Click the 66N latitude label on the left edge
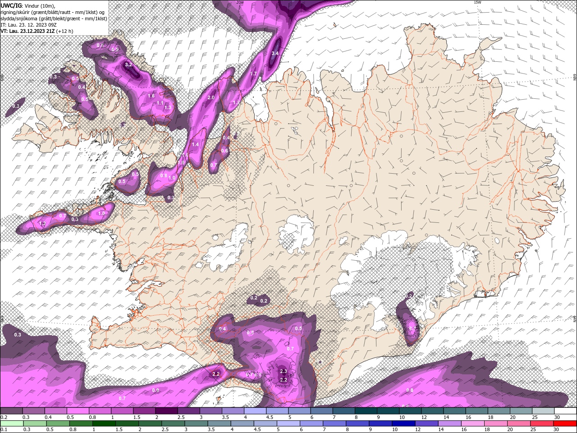This screenshot has width=577, height=433. [2, 78]
